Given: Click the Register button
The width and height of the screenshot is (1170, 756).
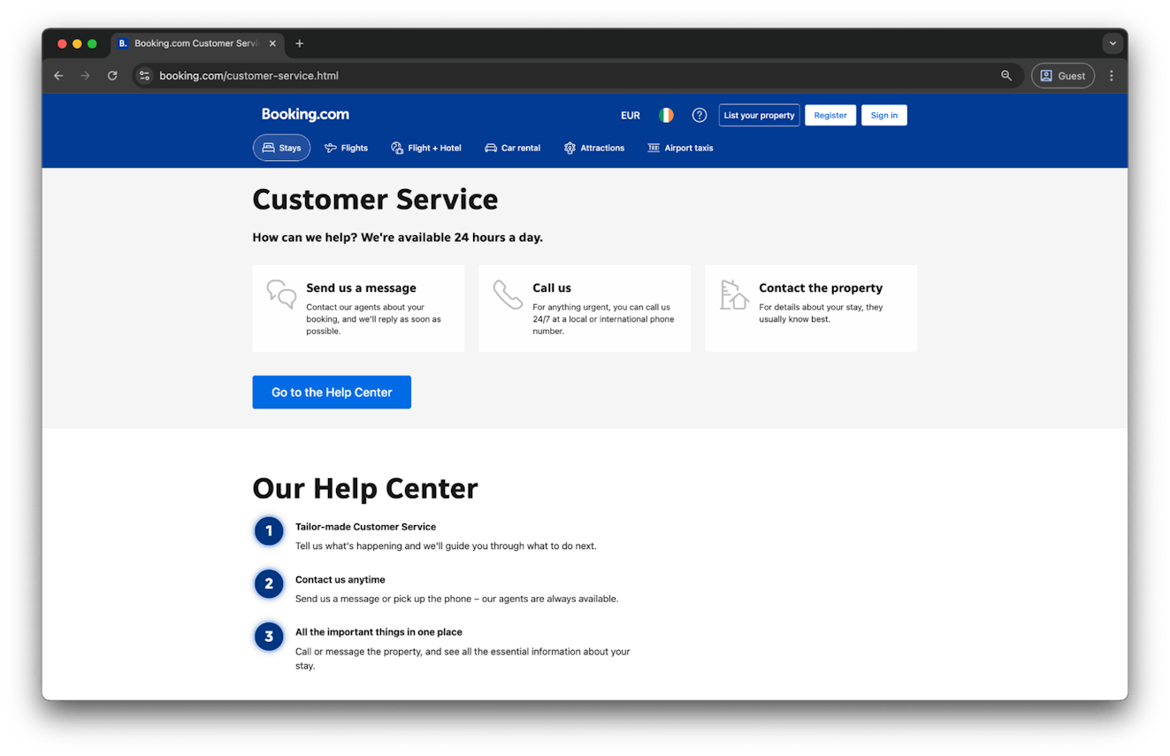Looking at the screenshot, I should pyautogui.click(x=830, y=115).
